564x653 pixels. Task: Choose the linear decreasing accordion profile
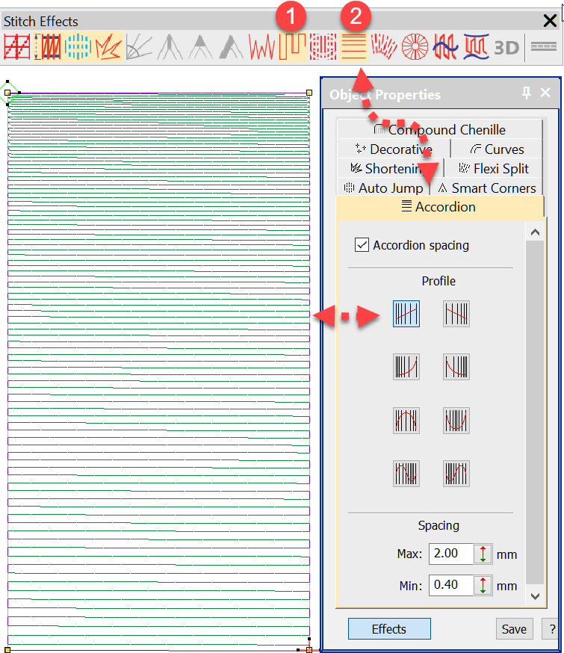[456, 314]
